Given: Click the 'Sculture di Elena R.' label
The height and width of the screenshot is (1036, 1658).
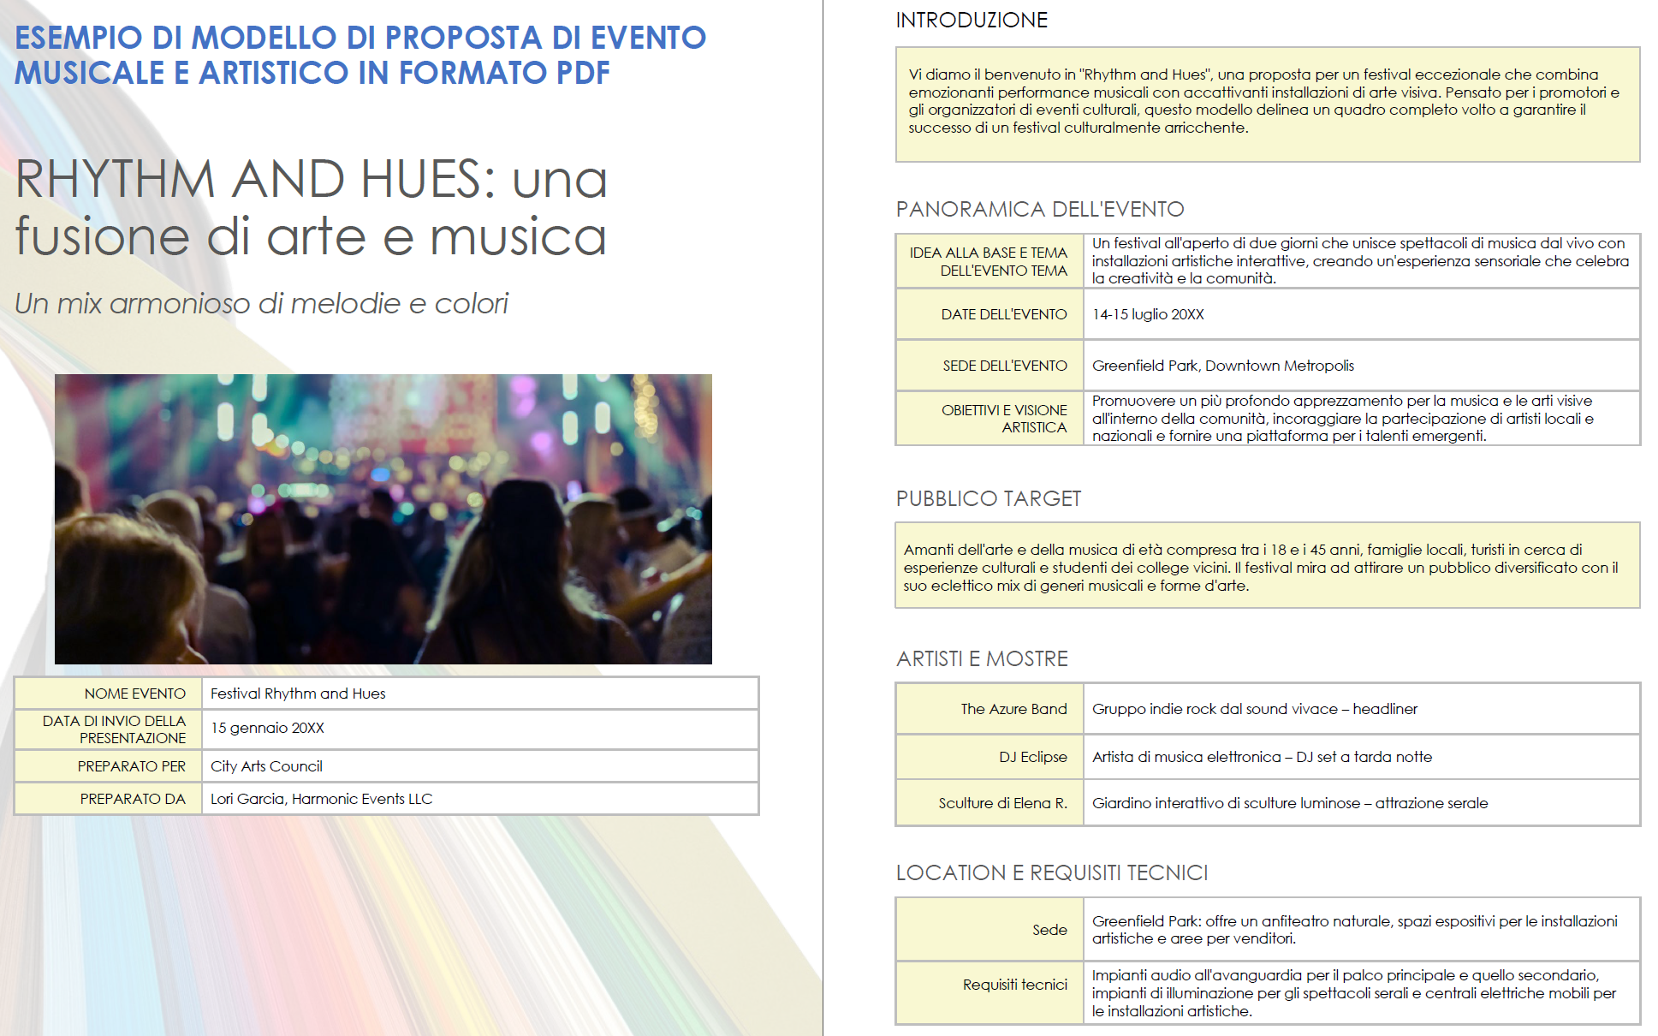Looking at the screenshot, I should [x=989, y=803].
